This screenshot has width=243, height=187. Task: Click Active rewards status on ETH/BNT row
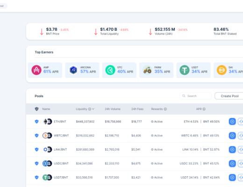pos(157,122)
